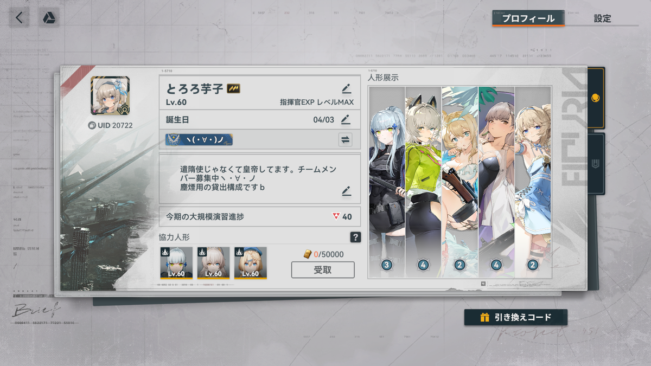Open the emblem side tab
The height and width of the screenshot is (366, 651).
[596, 163]
